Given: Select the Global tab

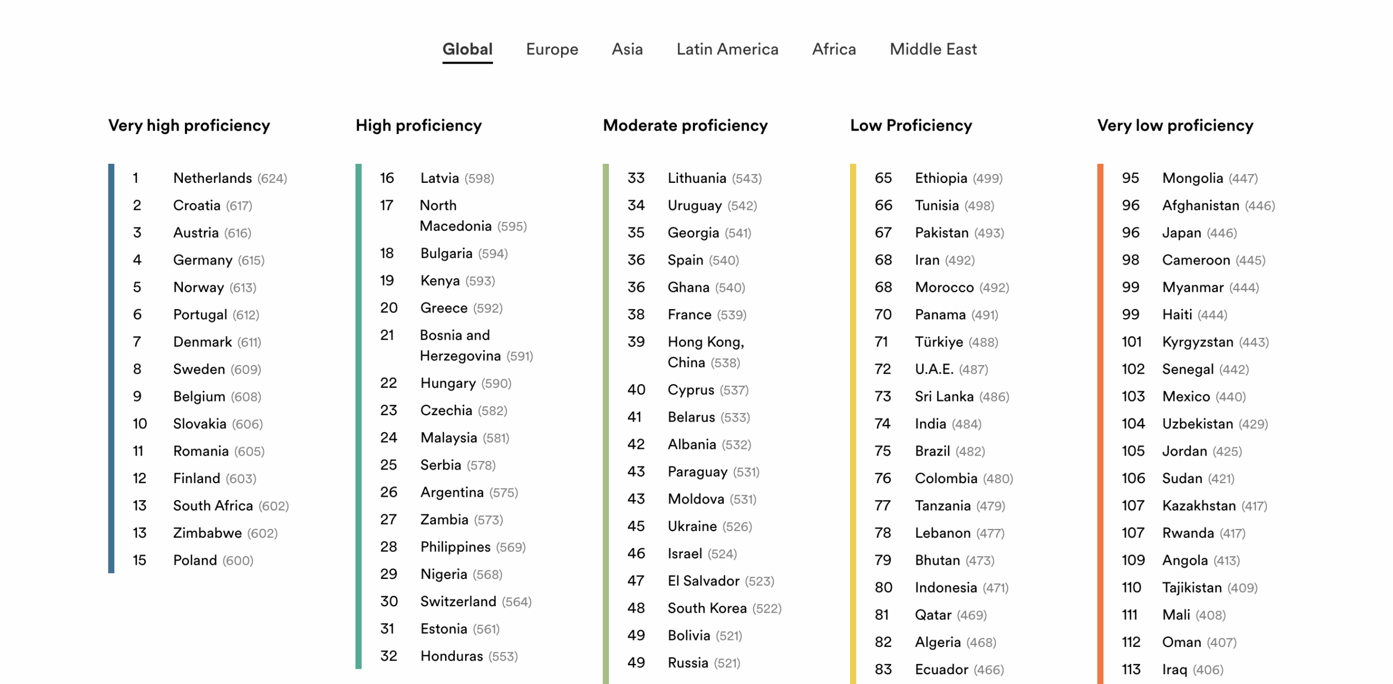Looking at the screenshot, I should (467, 50).
